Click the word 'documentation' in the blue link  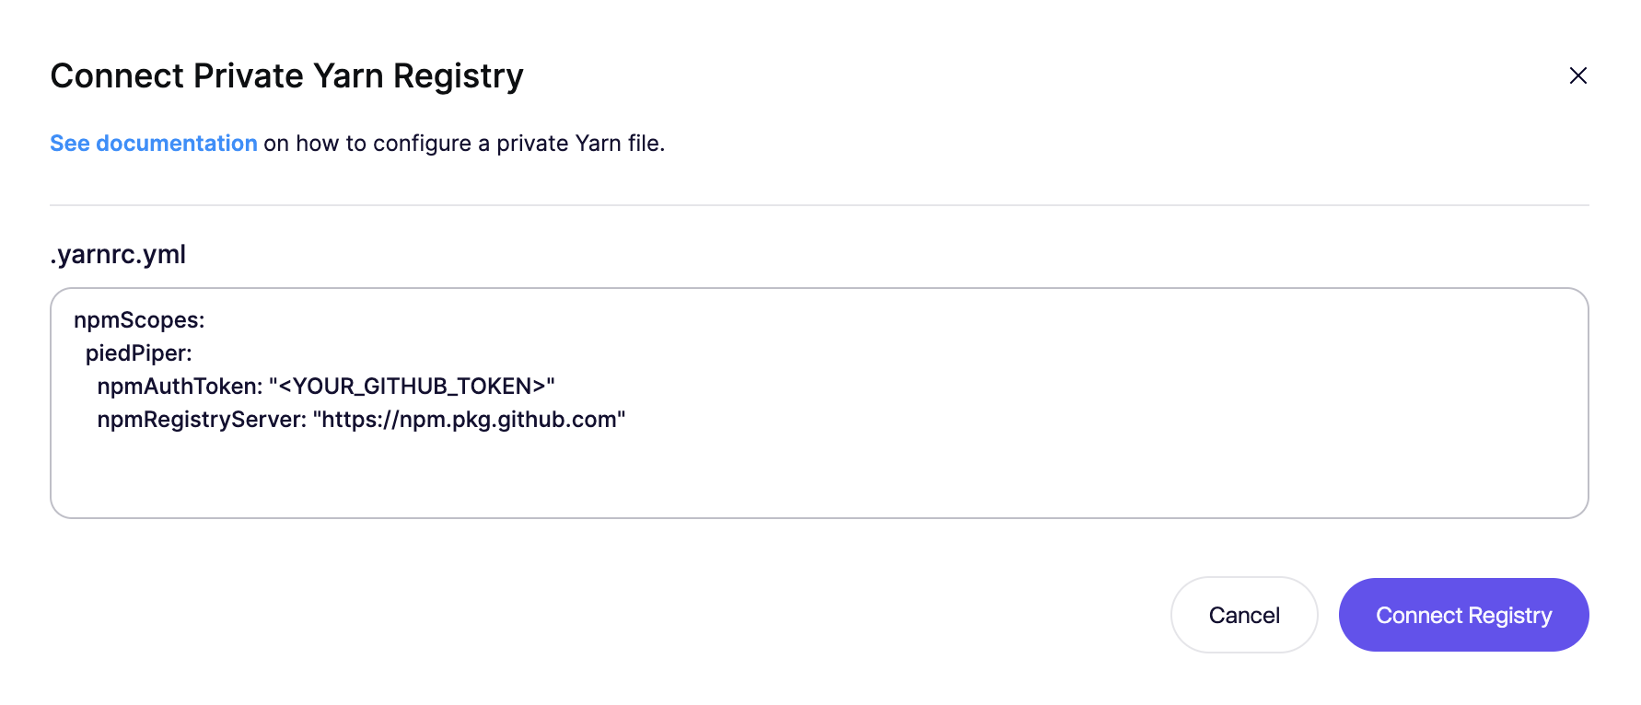click(176, 144)
